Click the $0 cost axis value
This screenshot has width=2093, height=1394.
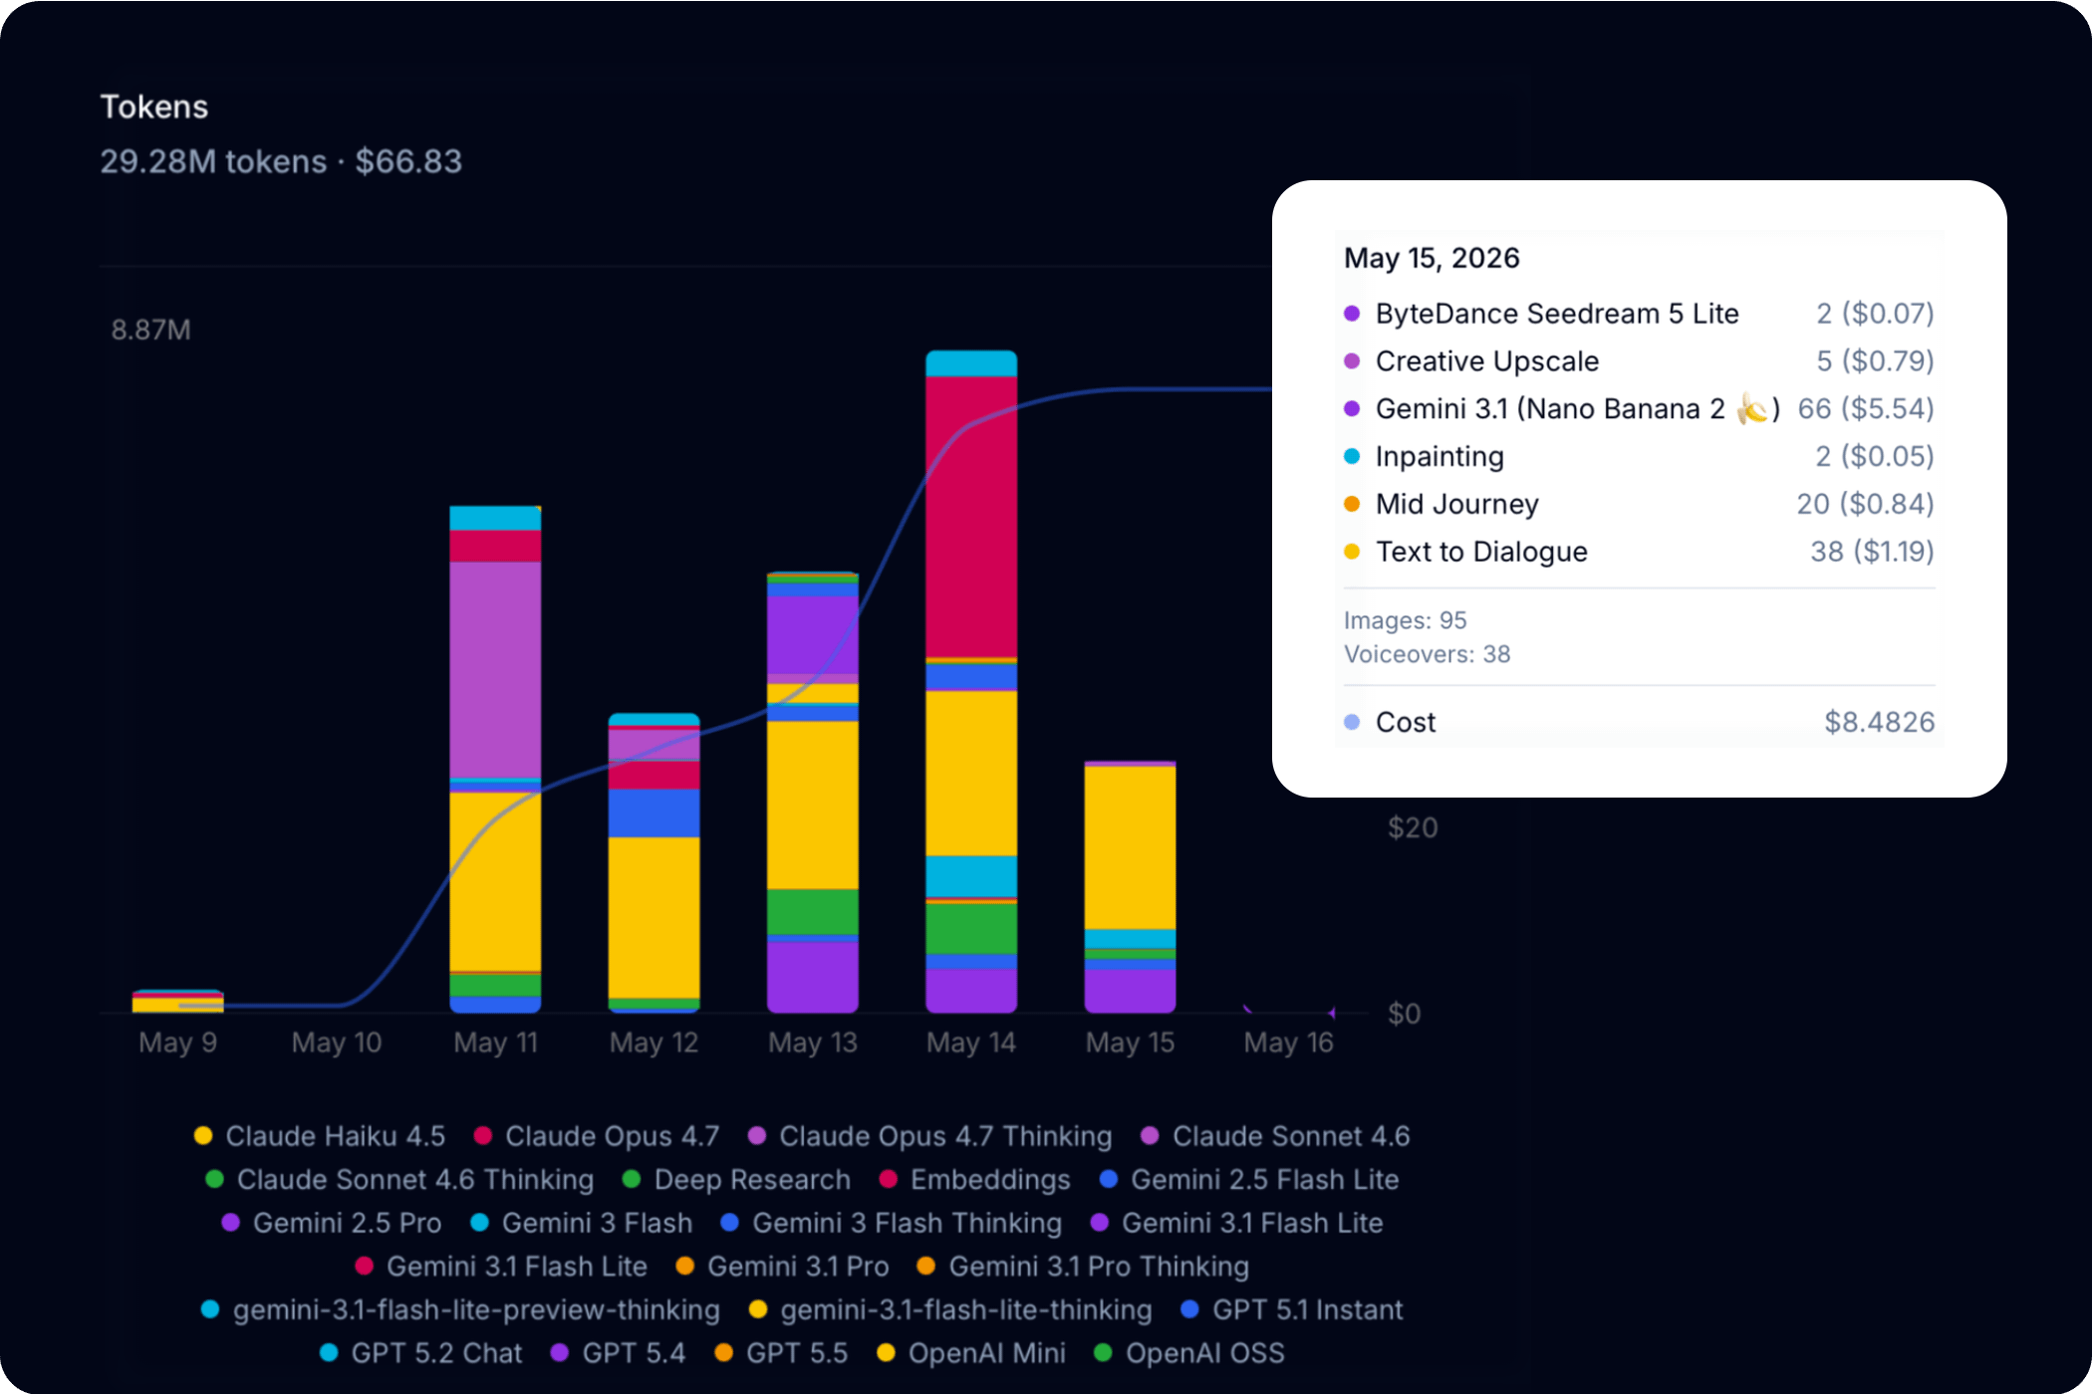pyautogui.click(x=1405, y=1014)
